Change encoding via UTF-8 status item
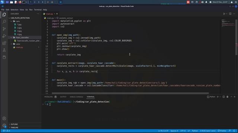 (x=183, y=131)
